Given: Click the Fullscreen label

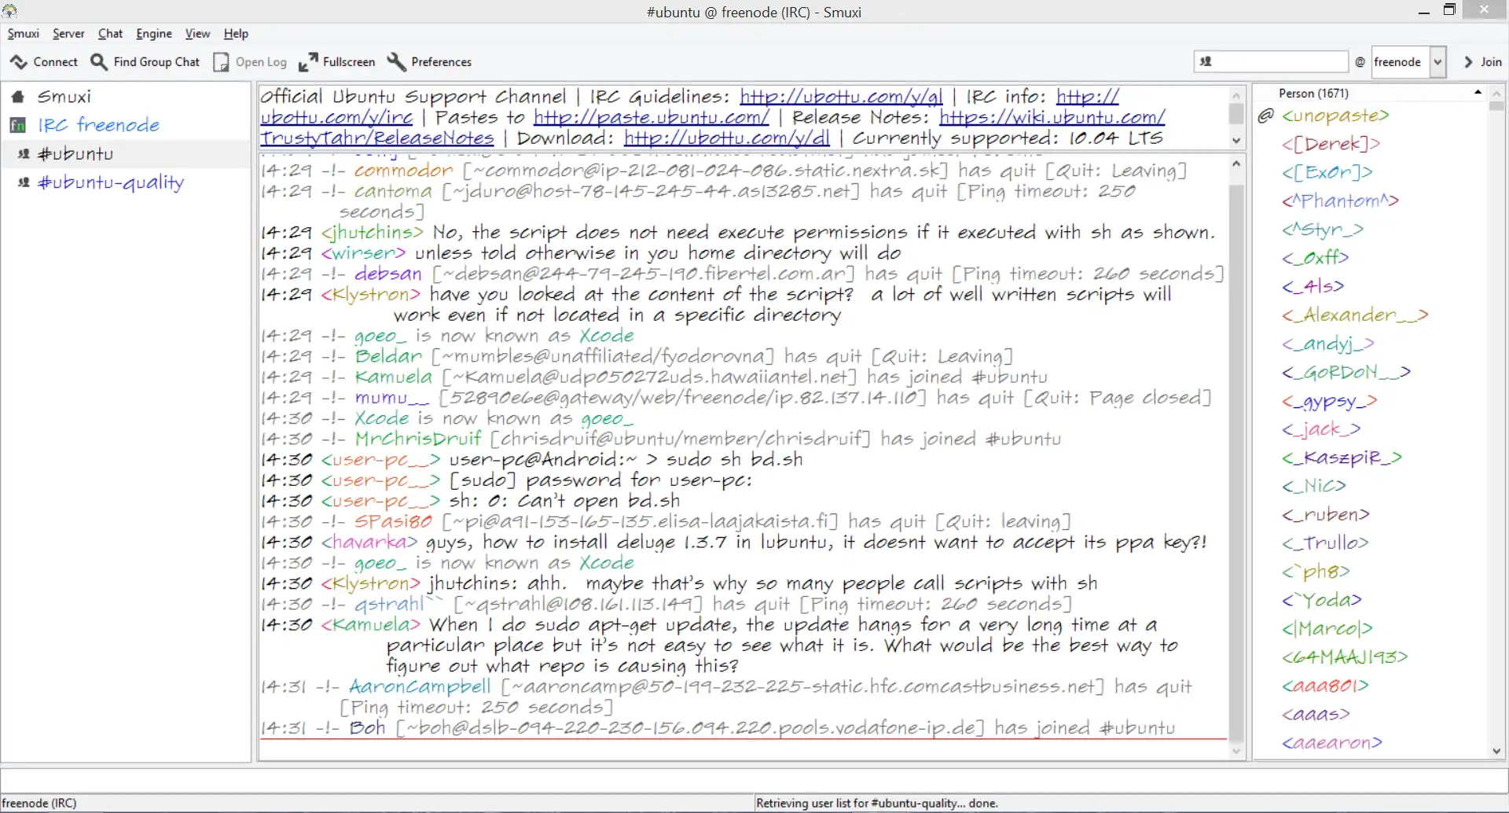Looking at the screenshot, I should [x=349, y=62].
